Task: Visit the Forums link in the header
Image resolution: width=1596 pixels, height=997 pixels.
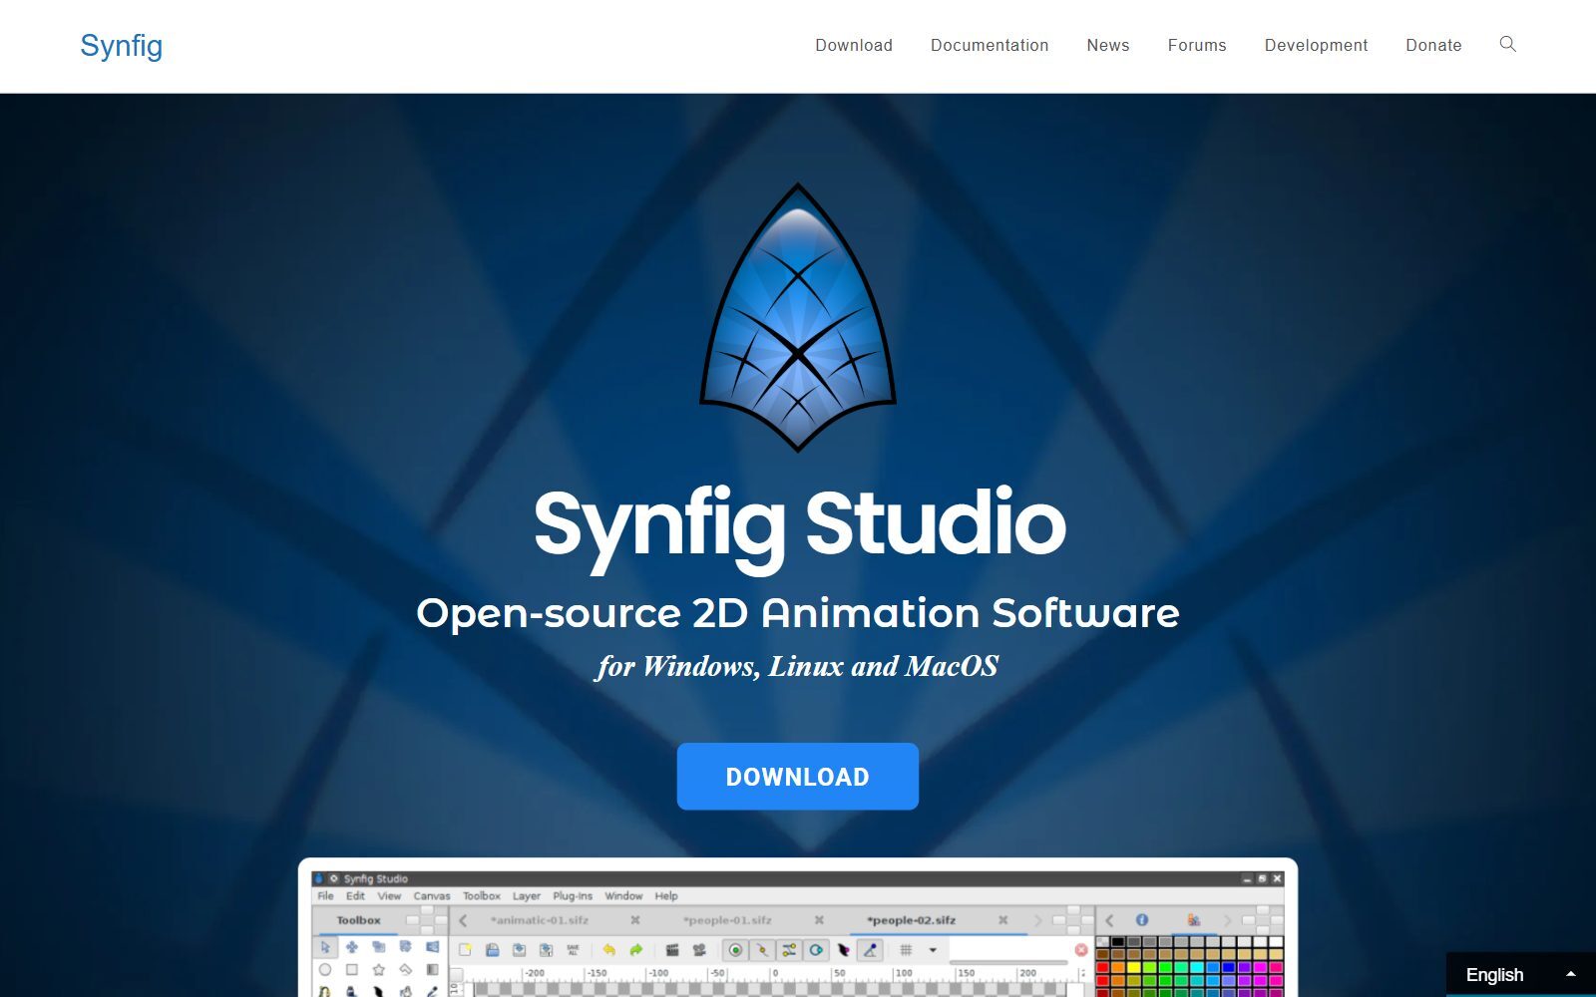Action: (1197, 45)
